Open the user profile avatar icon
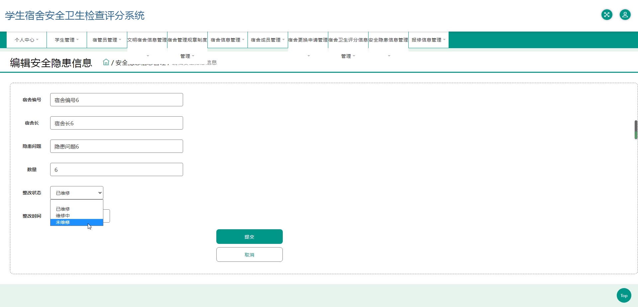The height and width of the screenshot is (307, 638). tap(625, 15)
